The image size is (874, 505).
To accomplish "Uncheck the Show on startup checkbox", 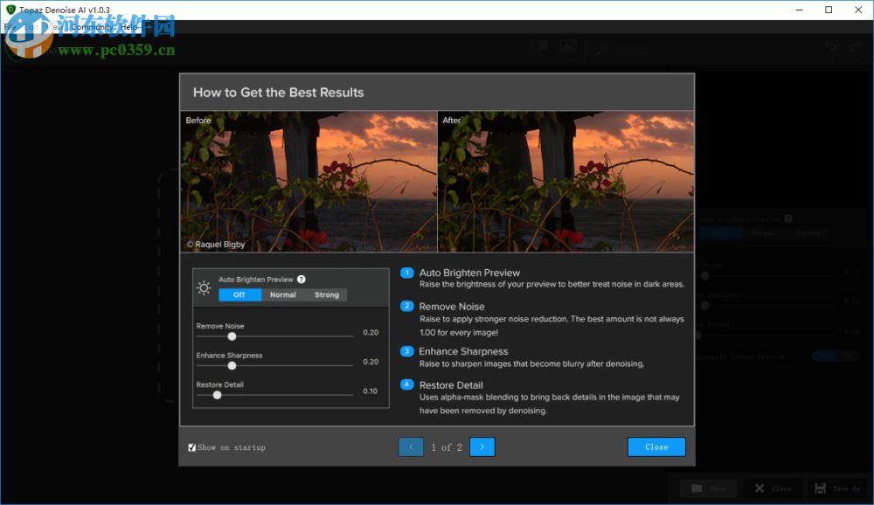I will pyautogui.click(x=192, y=447).
